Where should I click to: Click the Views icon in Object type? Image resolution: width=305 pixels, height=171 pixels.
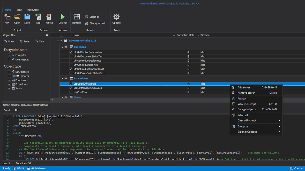pyautogui.click(x=13, y=88)
